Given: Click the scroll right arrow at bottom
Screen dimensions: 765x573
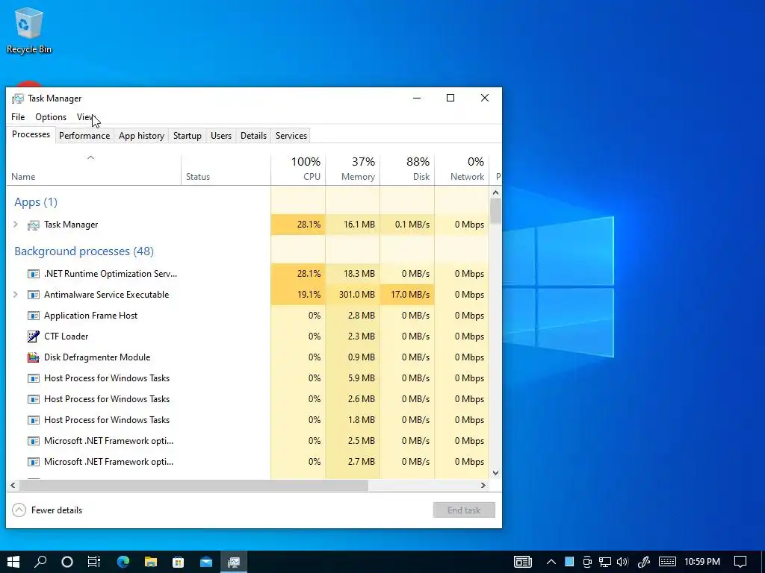Looking at the screenshot, I should click(x=483, y=485).
